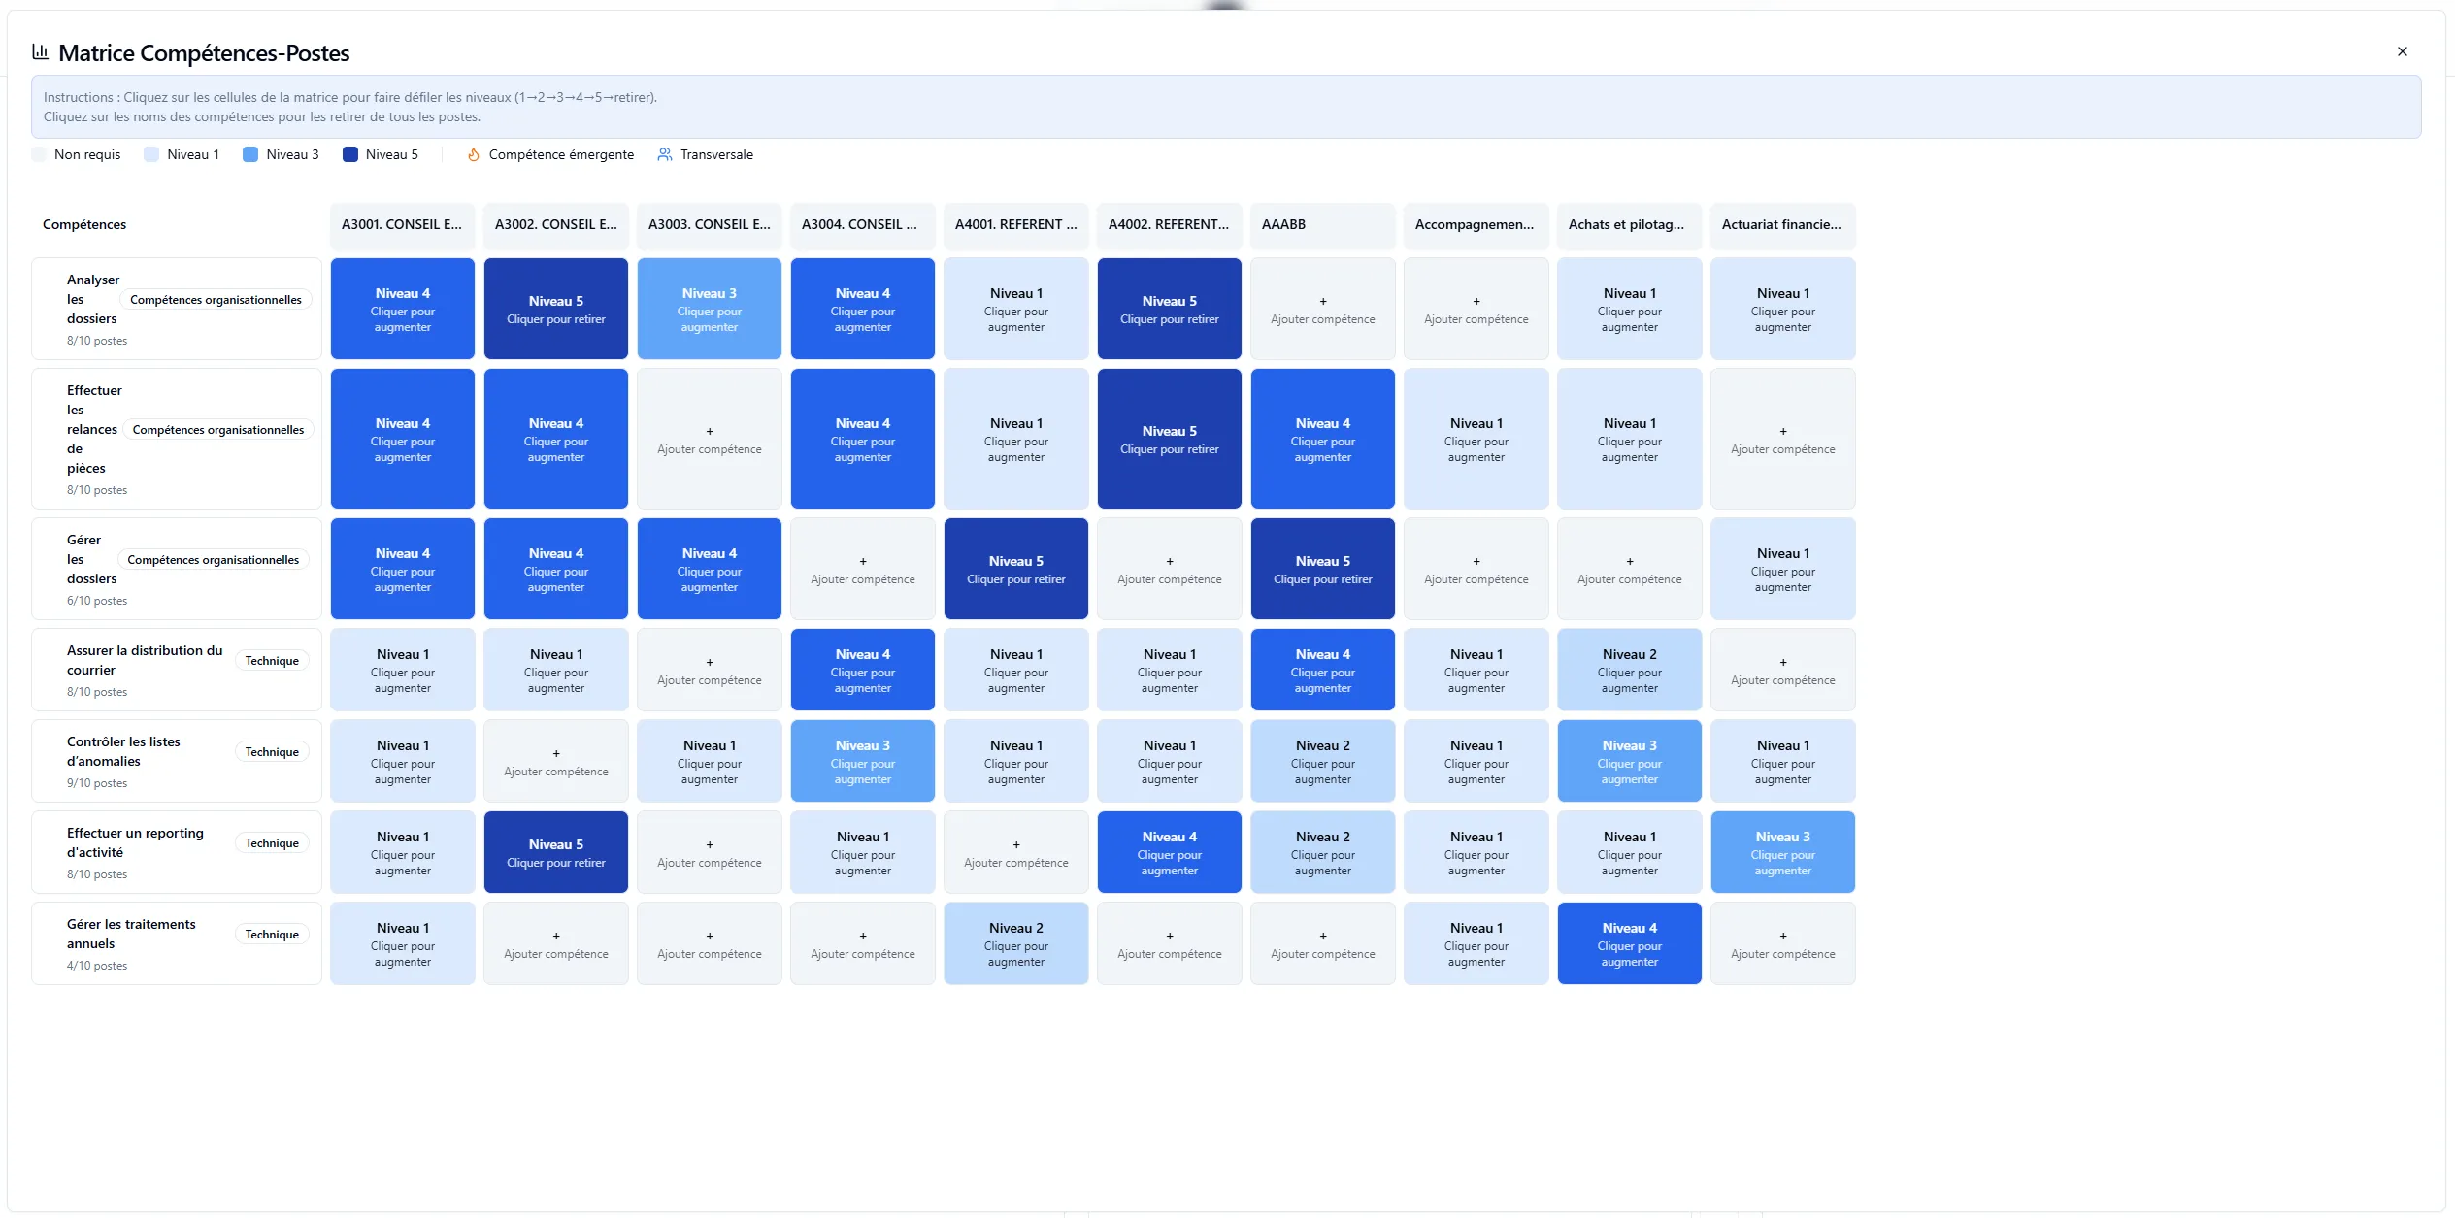Click Technique tag on Assurer la distribution du courrier
The width and height of the screenshot is (2455, 1218).
[272, 661]
